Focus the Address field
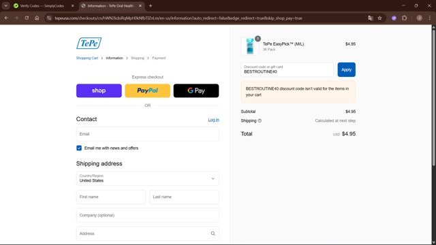 148,233
